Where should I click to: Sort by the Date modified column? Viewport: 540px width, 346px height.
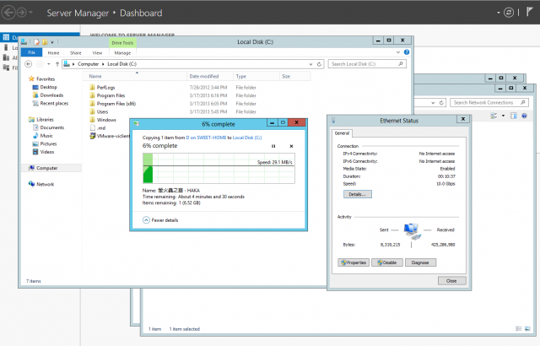pyautogui.click(x=209, y=76)
